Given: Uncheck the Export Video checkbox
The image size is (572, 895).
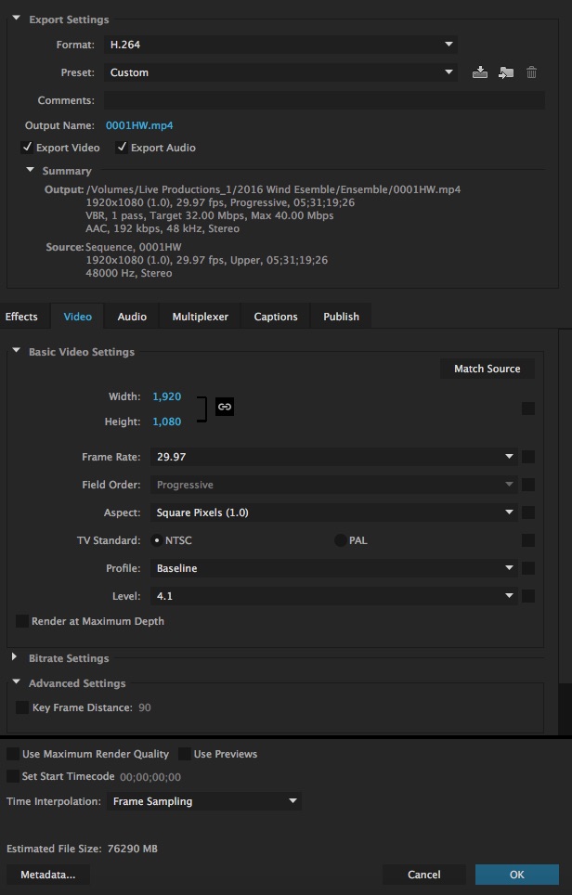Looking at the screenshot, I should click(27, 148).
